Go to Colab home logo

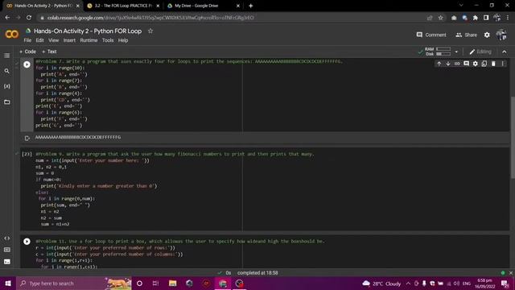point(12,34)
